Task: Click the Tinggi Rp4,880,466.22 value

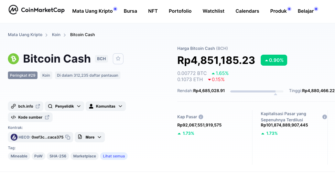Action: pyautogui.click(x=318, y=91)
